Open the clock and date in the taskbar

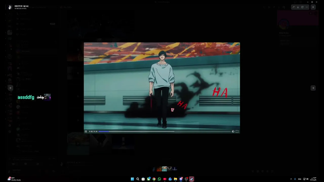[313, 179]
